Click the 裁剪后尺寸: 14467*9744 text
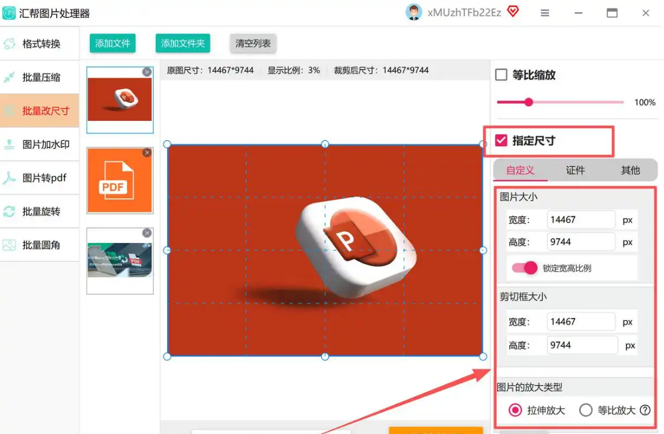 point(381,70)
